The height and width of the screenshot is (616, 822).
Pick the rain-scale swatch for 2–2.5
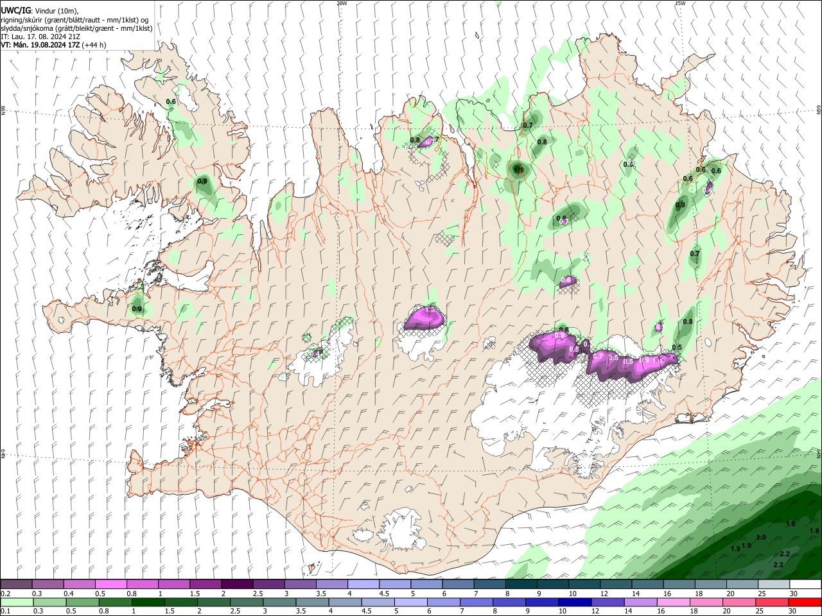click(x=214, y=603)
